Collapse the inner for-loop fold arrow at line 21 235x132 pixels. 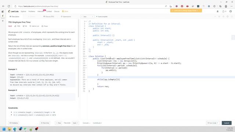point(86,68)
